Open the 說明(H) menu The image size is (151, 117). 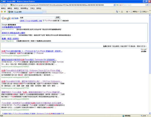[39, 8]
